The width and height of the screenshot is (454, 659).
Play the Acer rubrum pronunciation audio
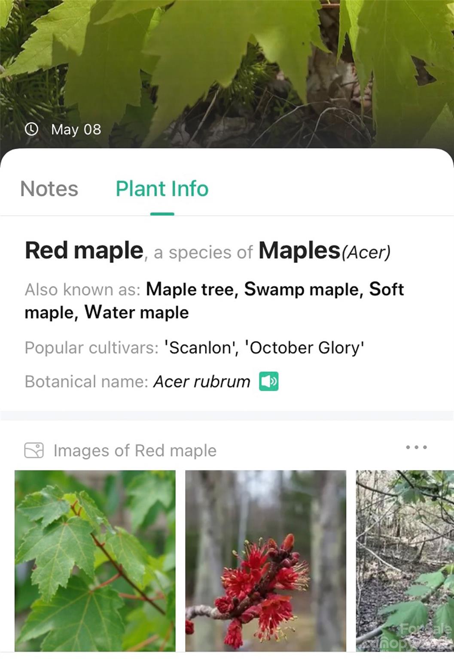pyautogui.click(x=269, y=381)
